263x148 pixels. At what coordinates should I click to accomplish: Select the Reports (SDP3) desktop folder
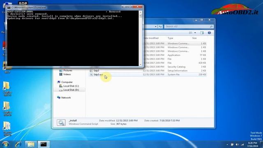[7, 129]
